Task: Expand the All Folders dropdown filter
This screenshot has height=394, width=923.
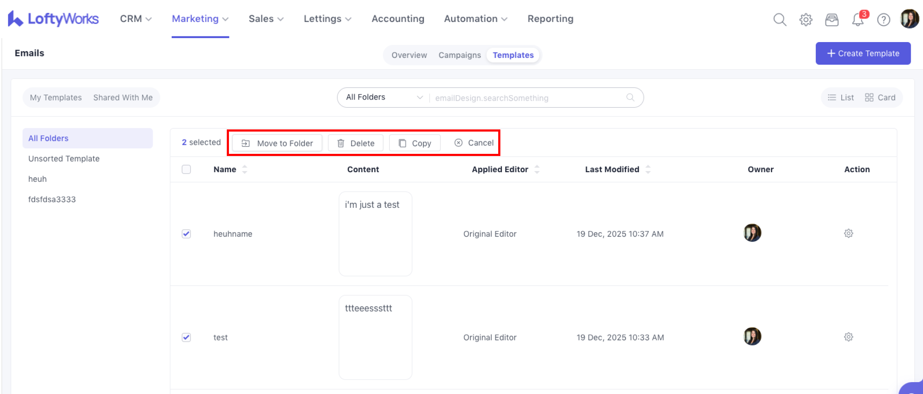Action: point(384,97)
